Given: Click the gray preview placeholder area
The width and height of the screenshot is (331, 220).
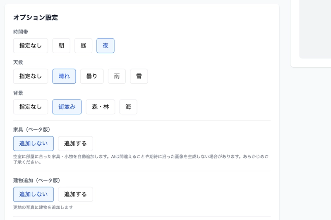Looking at the screenshot, I should pyautogui.click(x=315, y=29).
